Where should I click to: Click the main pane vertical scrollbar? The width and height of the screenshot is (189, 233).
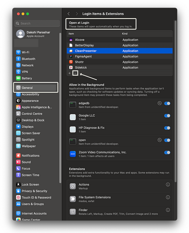pos(175,101)
